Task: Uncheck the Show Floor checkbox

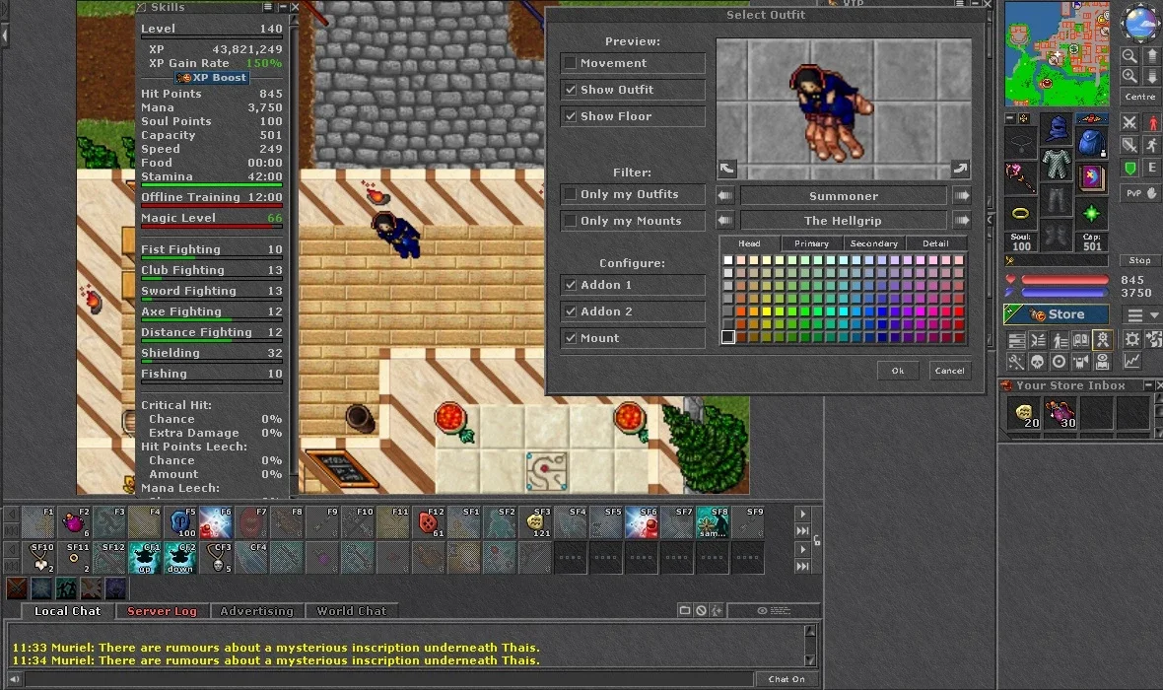Action: 570,115
